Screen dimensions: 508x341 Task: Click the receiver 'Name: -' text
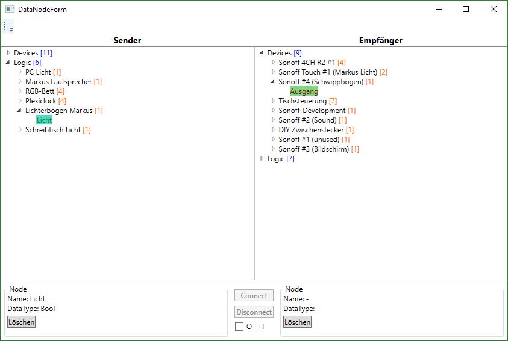296,299
